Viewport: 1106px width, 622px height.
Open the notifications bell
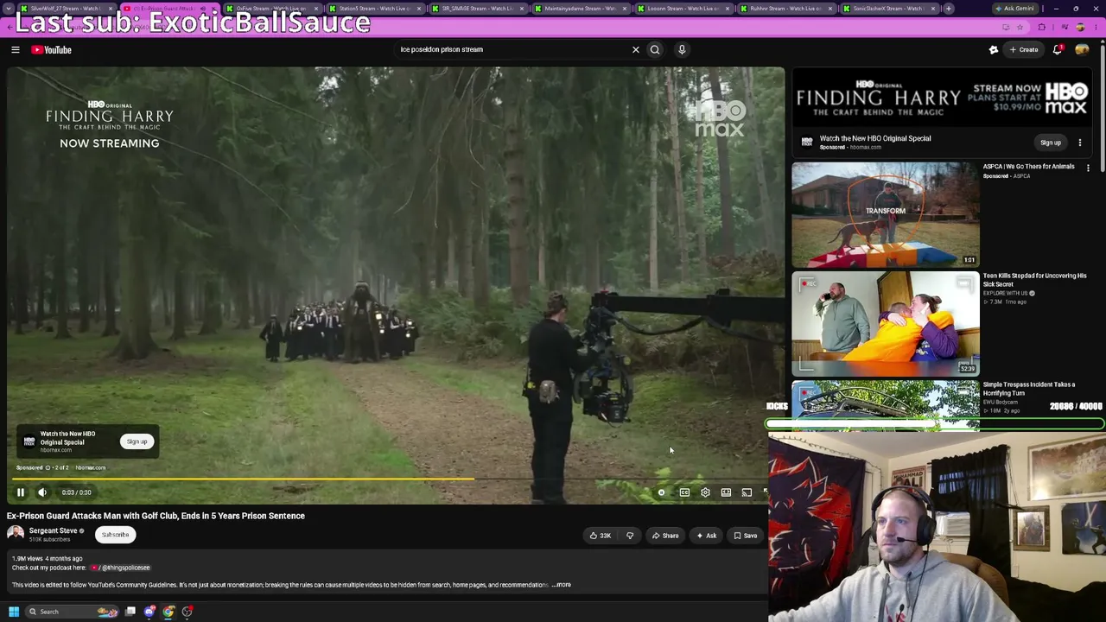coord(1058,50)
